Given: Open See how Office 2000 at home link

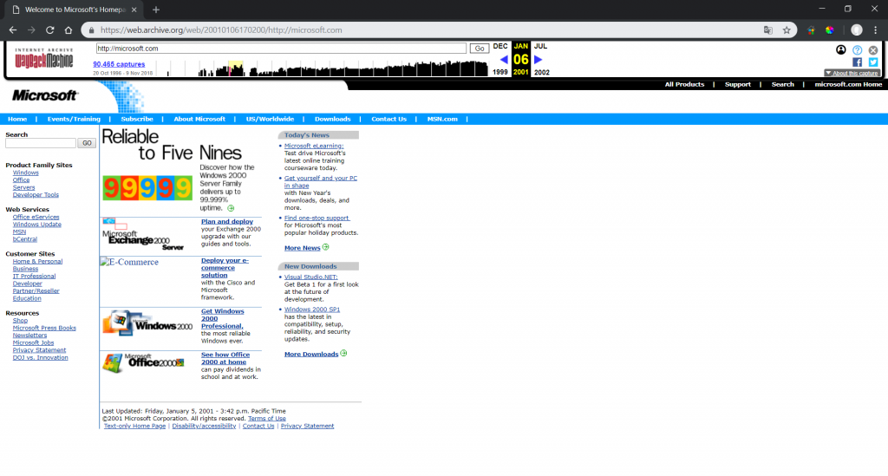Looking at the screenshot, I should pyautogui.click(x=225, y=358).
